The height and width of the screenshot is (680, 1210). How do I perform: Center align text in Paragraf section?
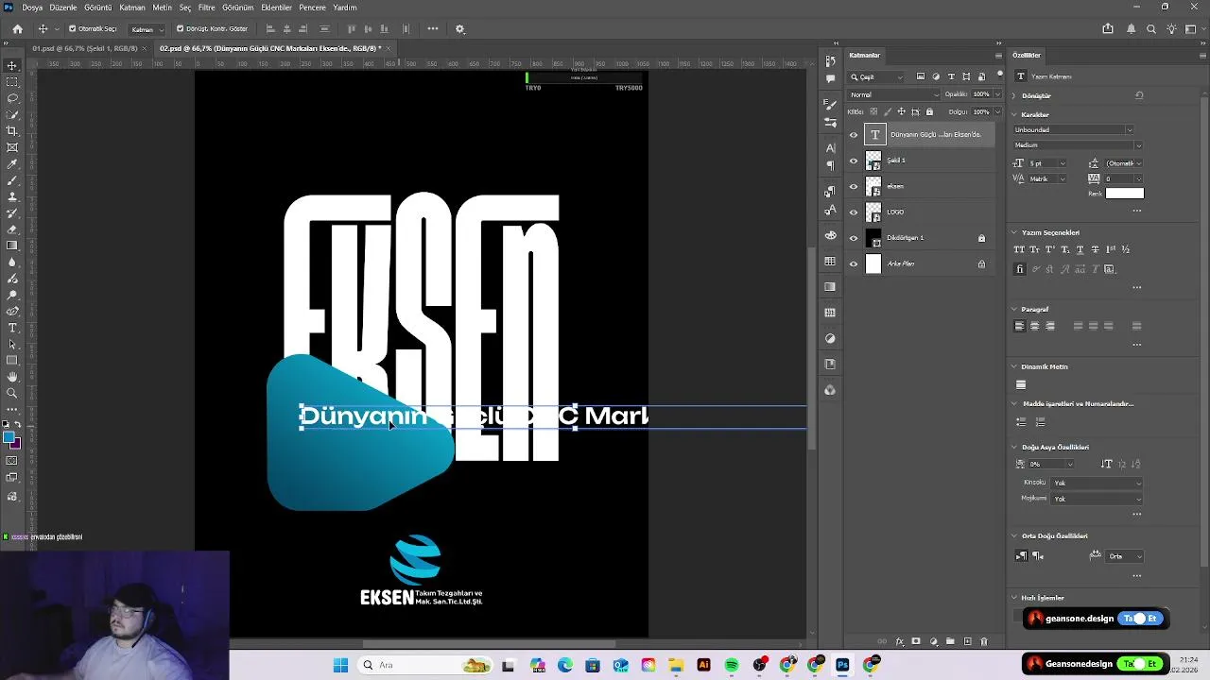coord(1034,326)
